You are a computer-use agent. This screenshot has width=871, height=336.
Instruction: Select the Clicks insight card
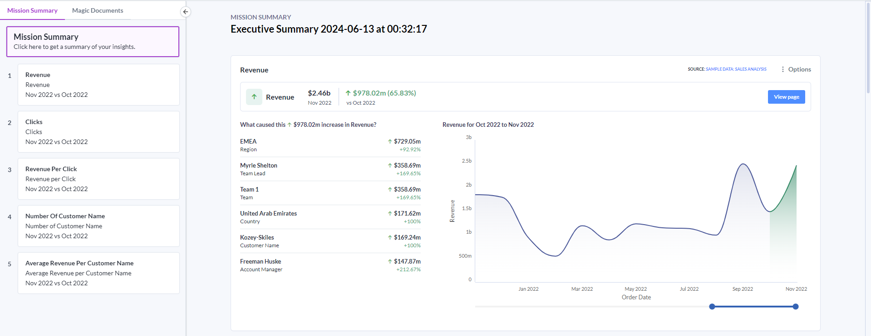click(x=98, y=132)
